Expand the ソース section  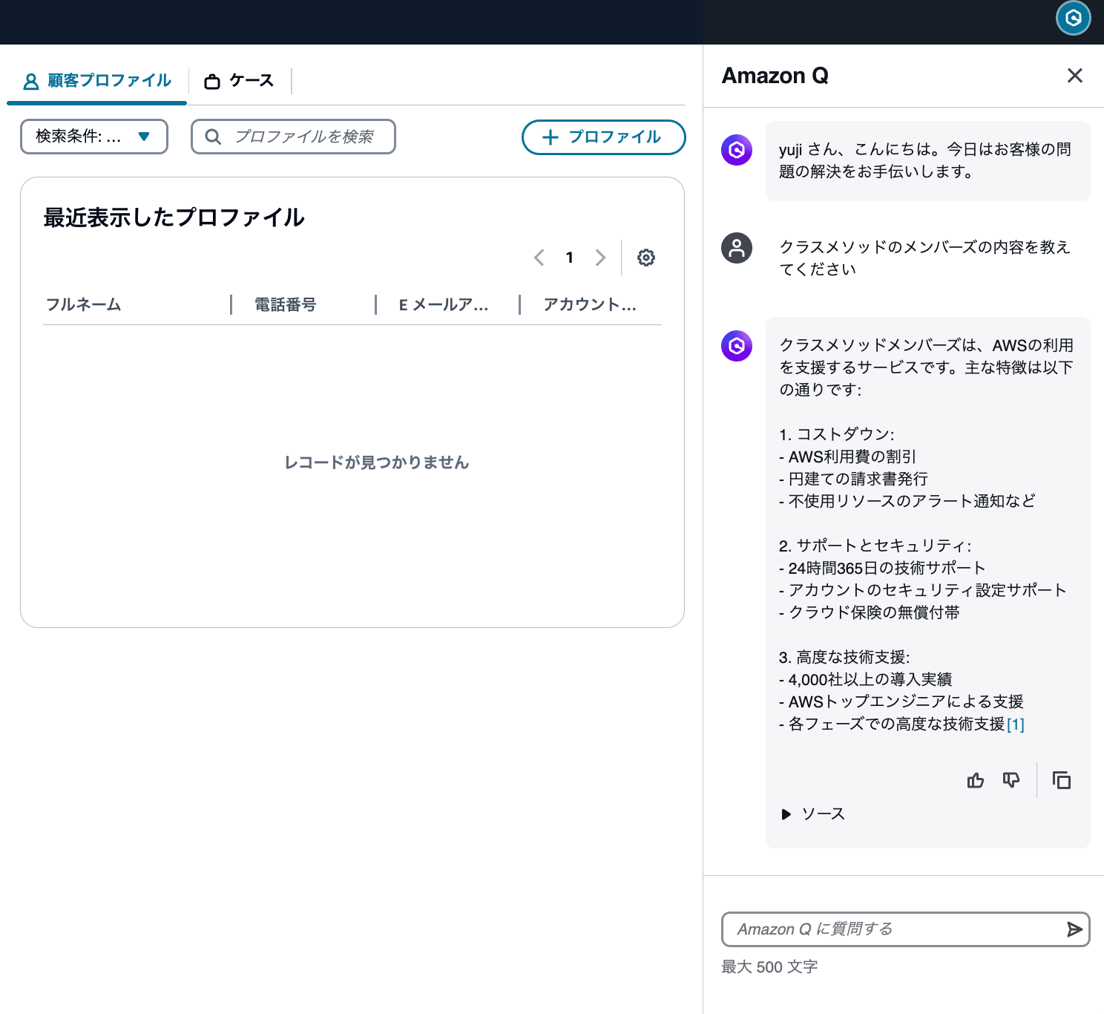[813, 814]
